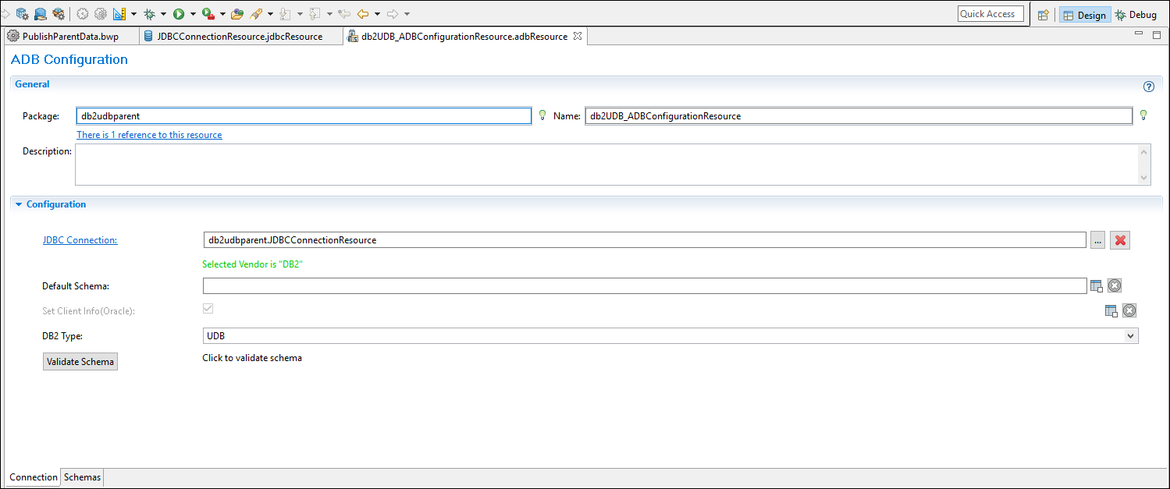The height and width of the screenshot is (489, 1170).
Task: Click the Validate Schema button
Action: [x=80, y=361]
